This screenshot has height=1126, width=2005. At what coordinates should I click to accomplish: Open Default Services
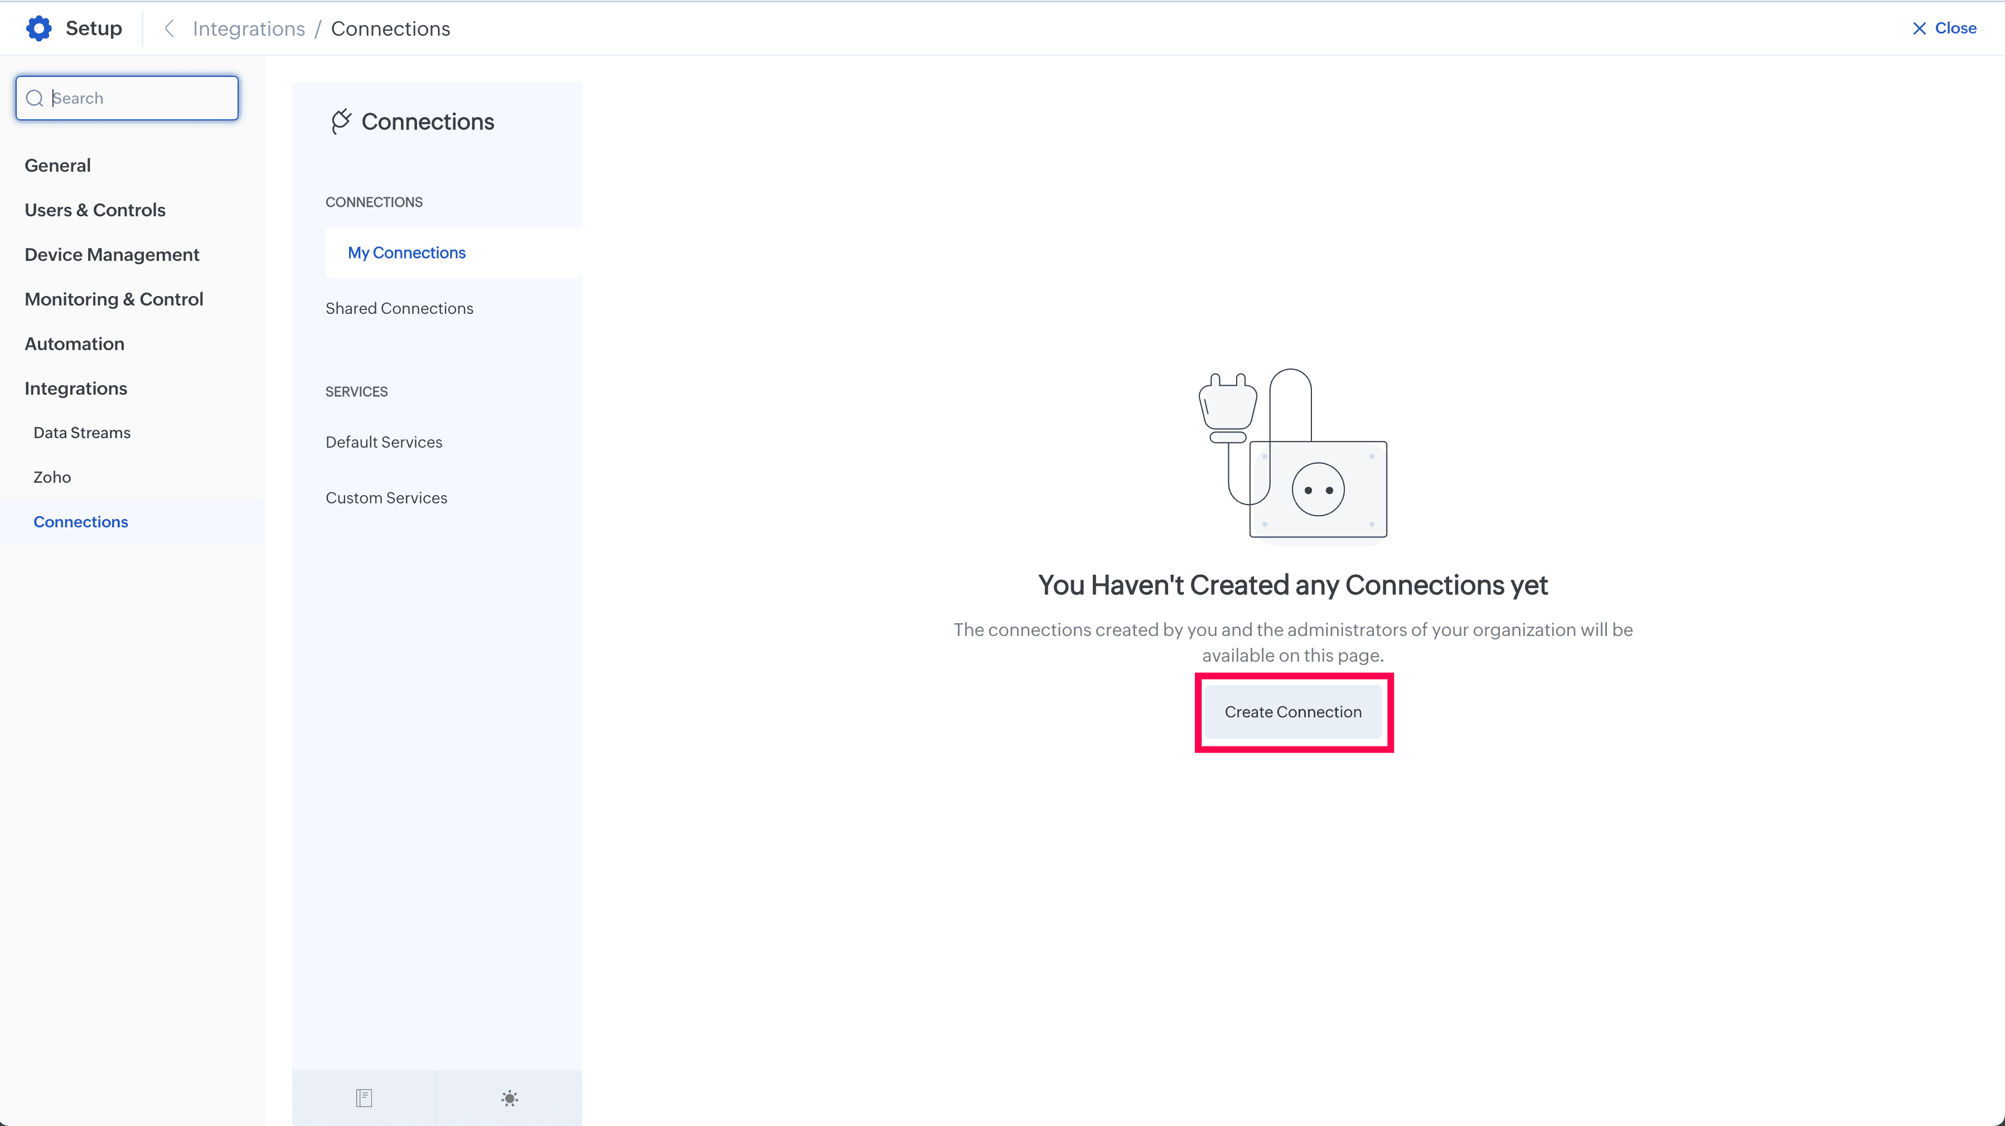click(384, 442)
